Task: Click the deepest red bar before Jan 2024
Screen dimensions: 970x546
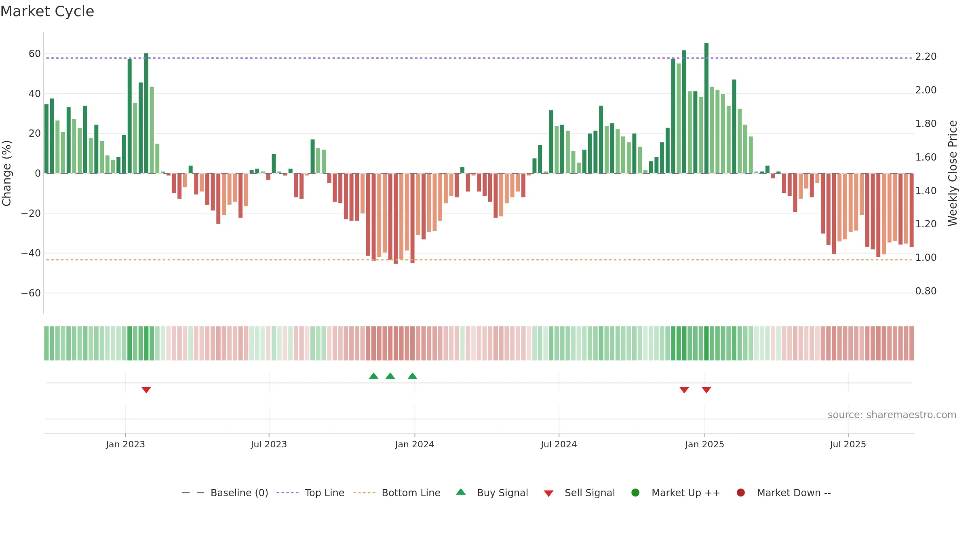Action: click(x=396, y=218)
